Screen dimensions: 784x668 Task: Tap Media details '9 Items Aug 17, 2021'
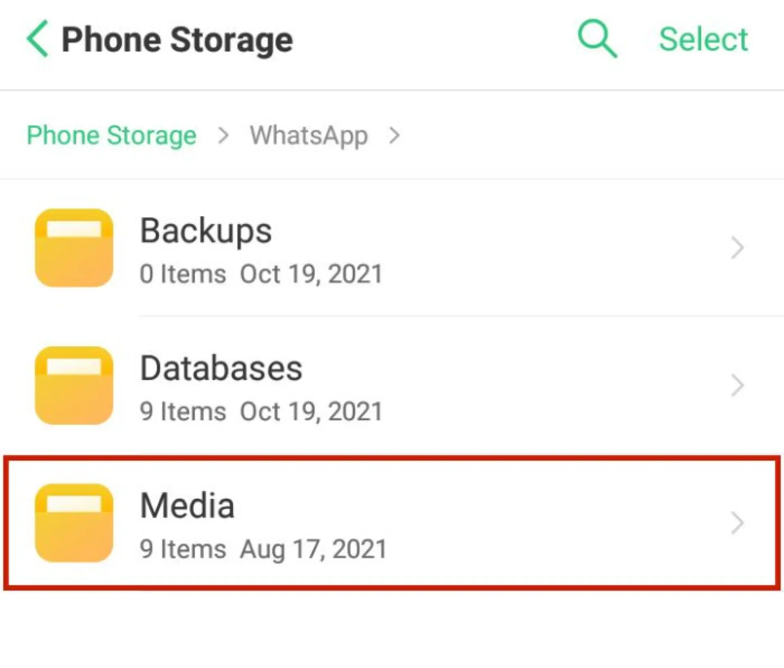pos(263,549)
